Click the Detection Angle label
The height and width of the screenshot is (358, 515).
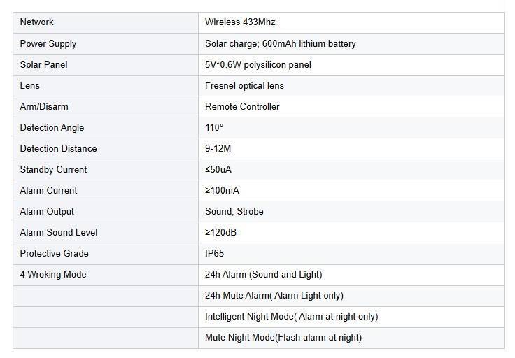pos(52,127)
